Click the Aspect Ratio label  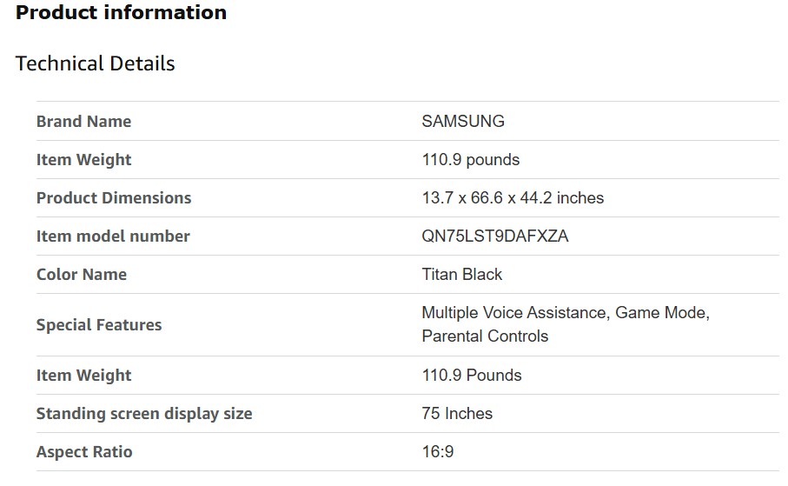[84, 452]
